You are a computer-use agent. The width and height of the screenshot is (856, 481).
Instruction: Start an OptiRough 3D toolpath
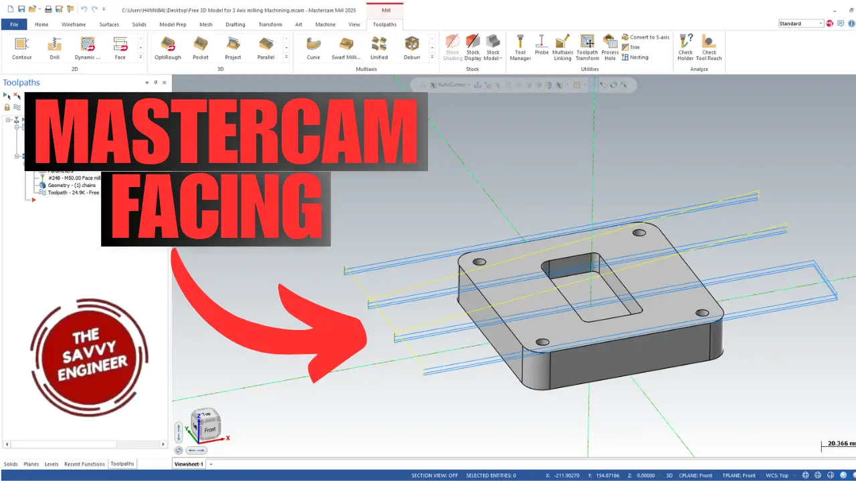coord(167,48)
